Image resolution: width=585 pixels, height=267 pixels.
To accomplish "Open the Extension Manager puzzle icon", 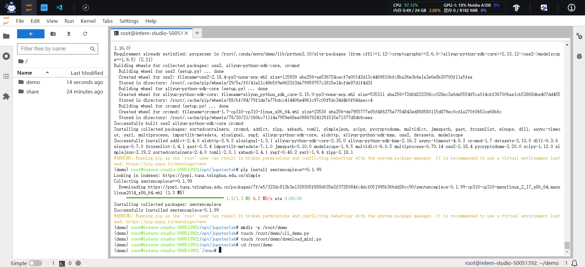I will pyautogui.click(x=6, y=97).
